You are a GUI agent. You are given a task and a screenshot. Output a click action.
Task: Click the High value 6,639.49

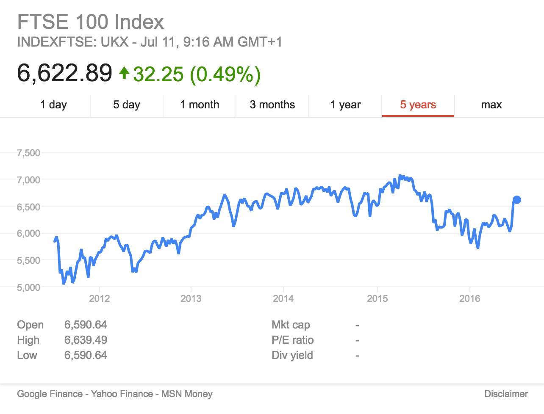(86, 340)
